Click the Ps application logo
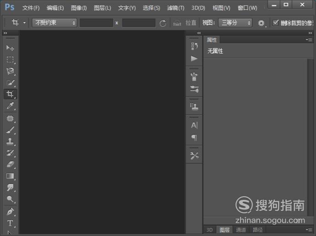Image resolution: width=316 pixels, height=236 pixels. pyautogui.click(x=10, y=7)
